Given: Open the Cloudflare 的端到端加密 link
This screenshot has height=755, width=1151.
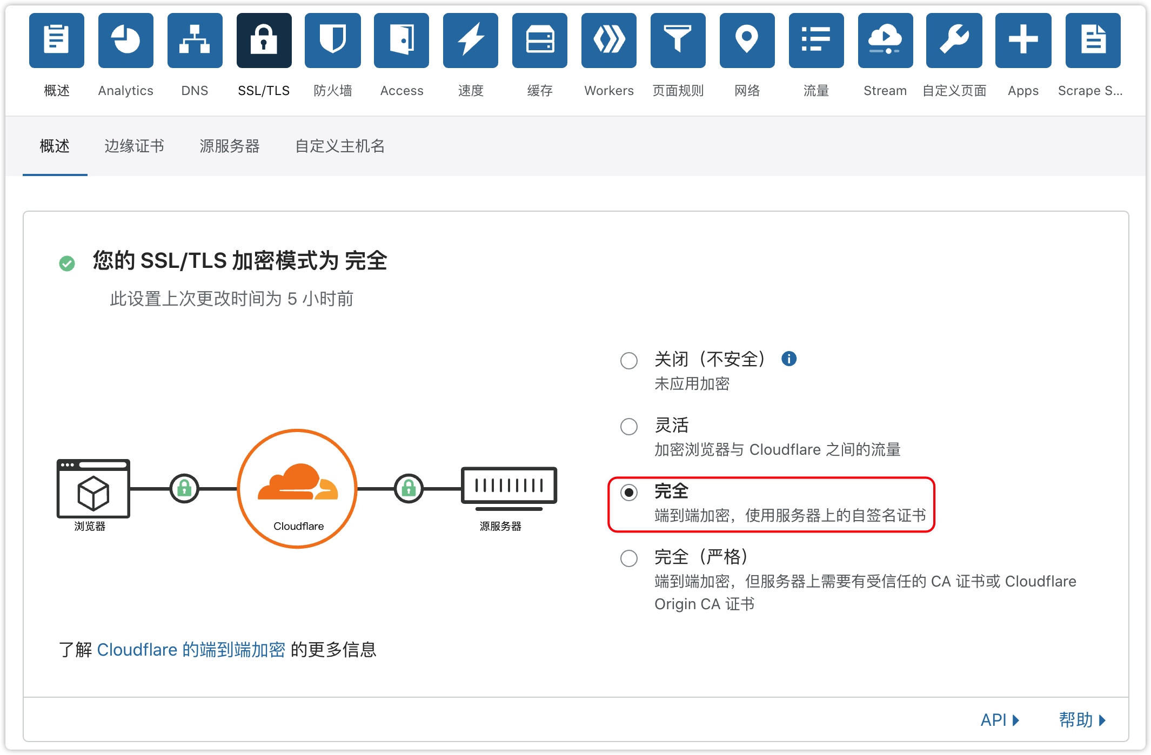Looking at the screenshot, I should click(191, 650).
